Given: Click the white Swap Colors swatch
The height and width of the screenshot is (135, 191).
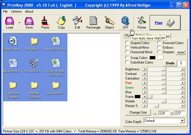Looking at the screenshot, I should point(160,57).
